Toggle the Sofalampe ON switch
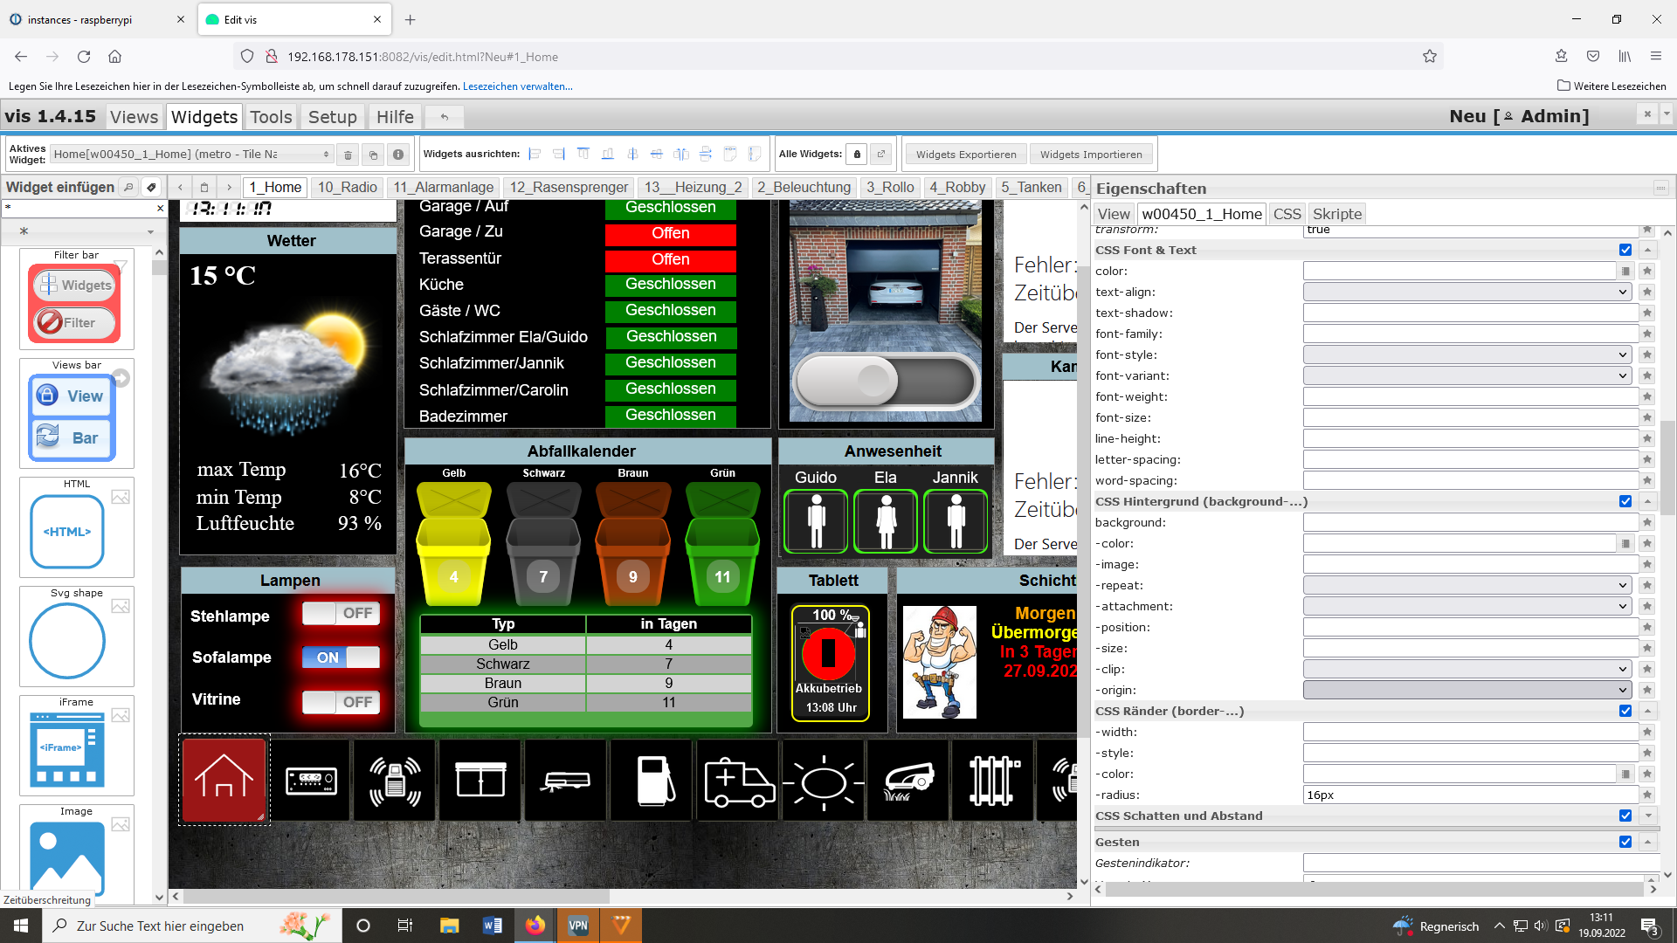The width and height of the screenshot is (1677, 943). click(341, 657)
